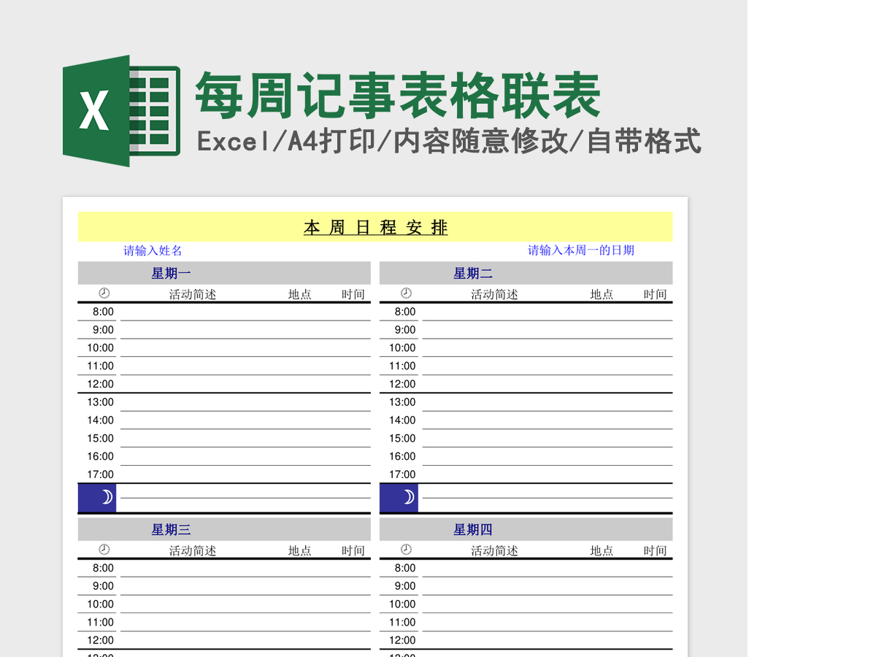Select the 本周日程安排 yellow header cell

point(375,227)
